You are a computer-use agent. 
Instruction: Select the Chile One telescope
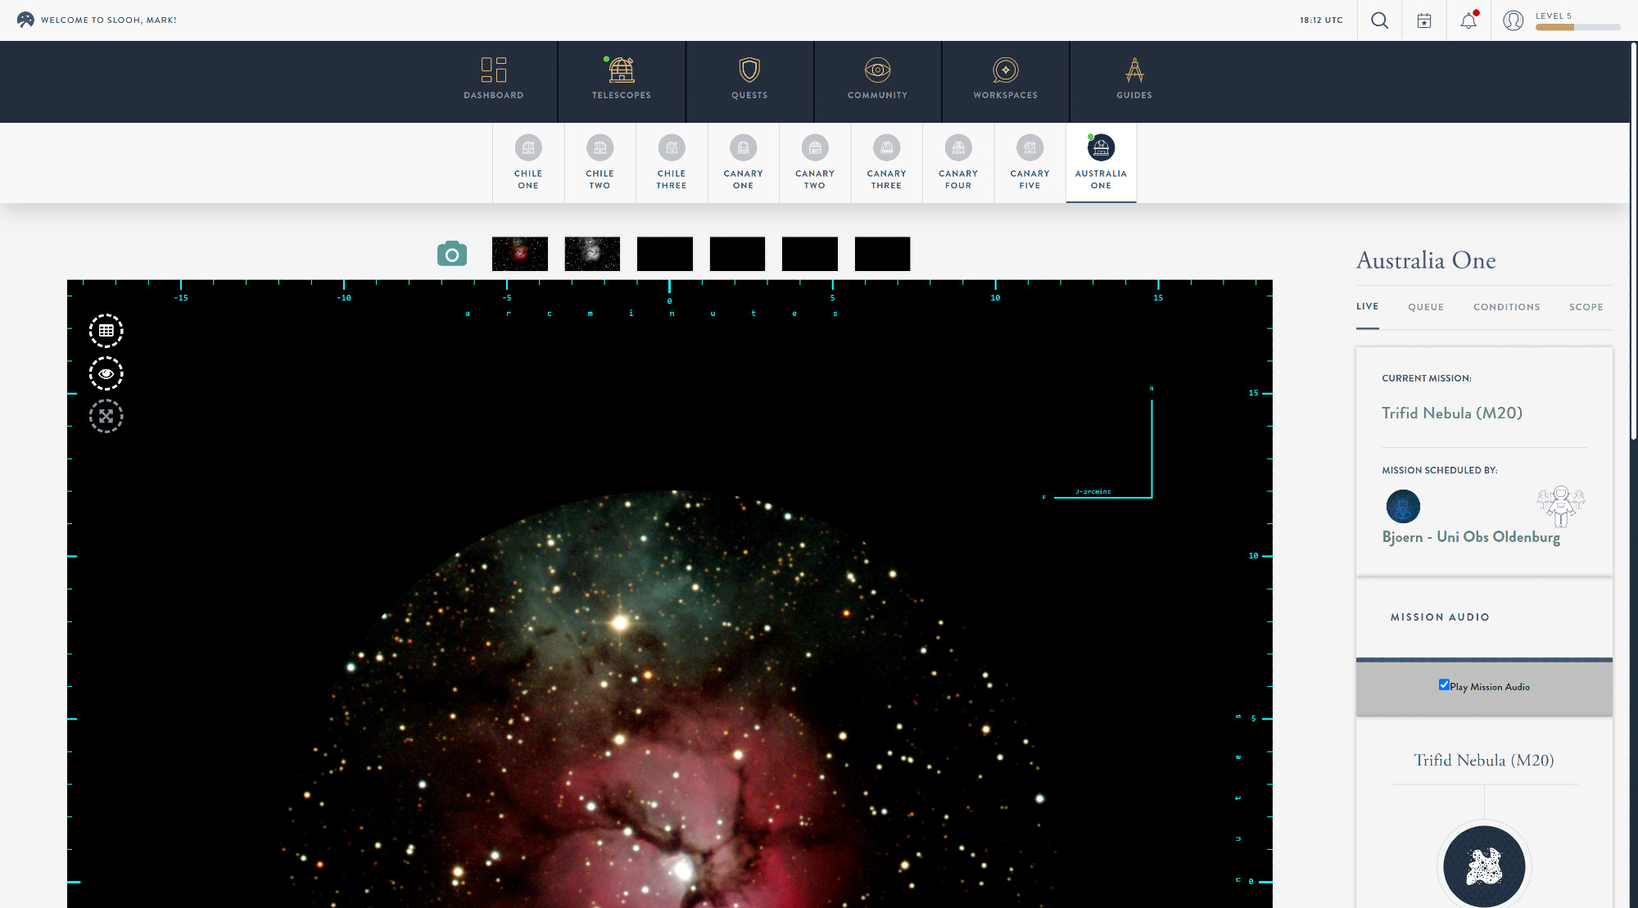tap(528, 162)
